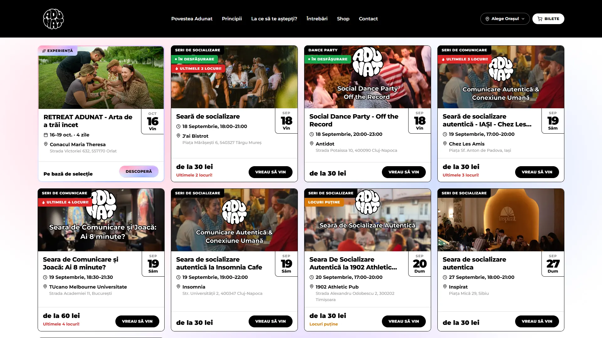Image resolution: width=602 pixels, height=338 pixels.
Task: Click the location pin icon in Alege Orașul
Action: [x=487, y=19]
